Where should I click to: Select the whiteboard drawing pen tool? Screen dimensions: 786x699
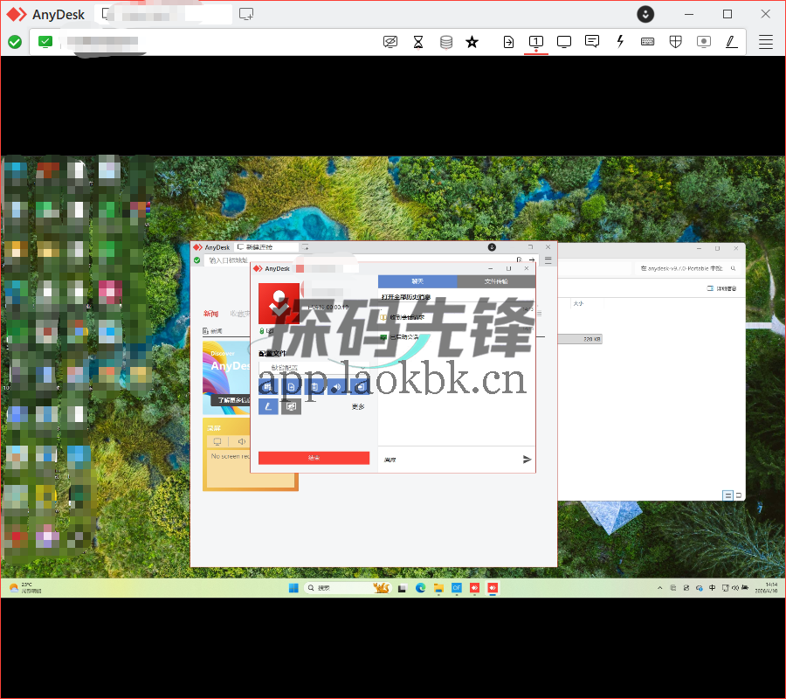click(x=732, y=41)
